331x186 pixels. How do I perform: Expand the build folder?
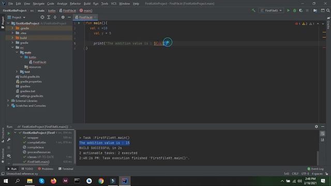(x=12, y=38)
